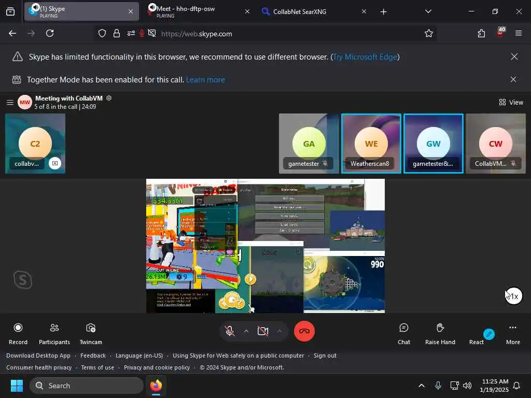The image size is (531, 398).
Task: Open the hamburger menu beside meeting title
Action: [10, 102]
